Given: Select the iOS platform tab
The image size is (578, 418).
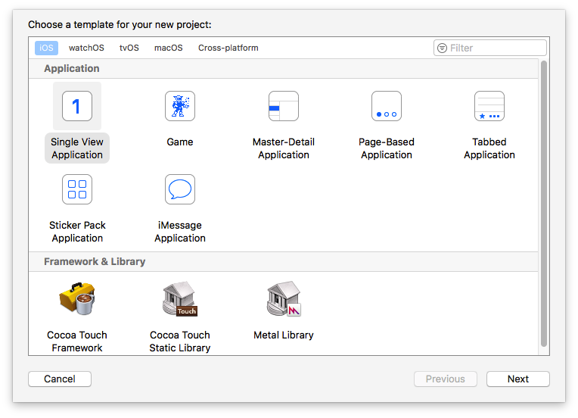Looking at the screenshot, I should pos(46,48).
